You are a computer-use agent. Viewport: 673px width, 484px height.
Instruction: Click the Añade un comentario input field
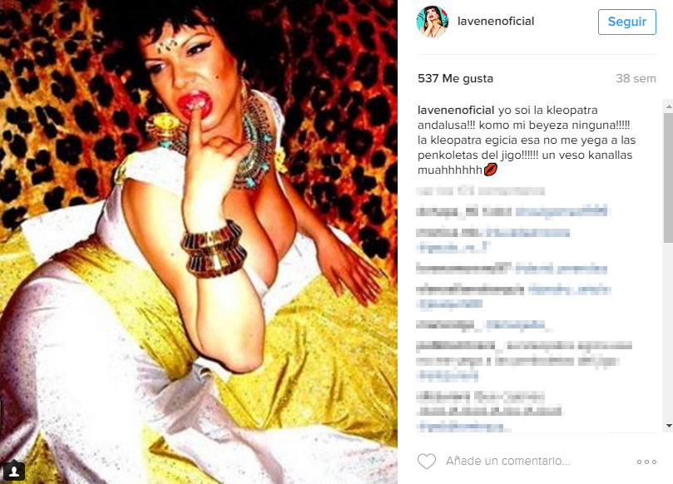coord(507,461)
